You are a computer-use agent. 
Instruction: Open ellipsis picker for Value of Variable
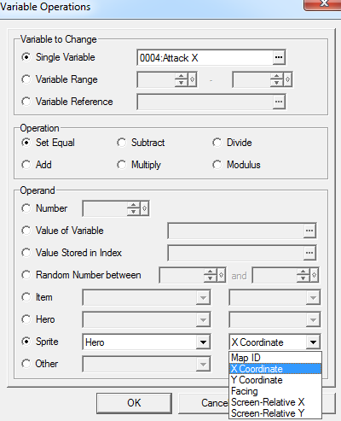[309, 231]
